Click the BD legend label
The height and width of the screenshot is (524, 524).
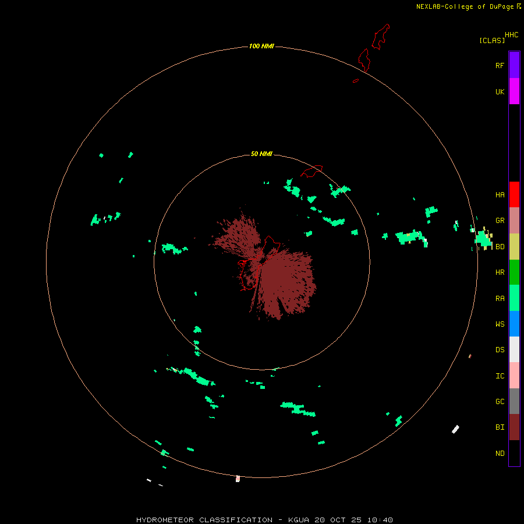(500, 247)
